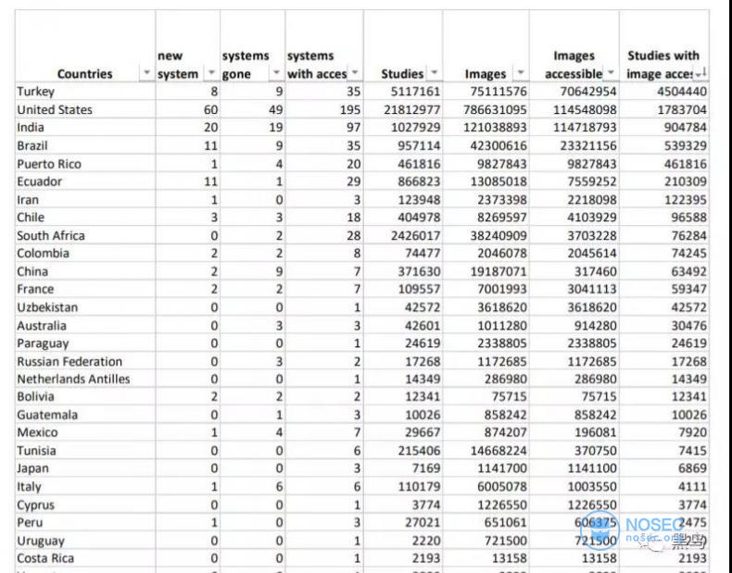The width and height of the screenshot is (732, 573).
Task: Select the Italy cell
Action: click(85, 486)
